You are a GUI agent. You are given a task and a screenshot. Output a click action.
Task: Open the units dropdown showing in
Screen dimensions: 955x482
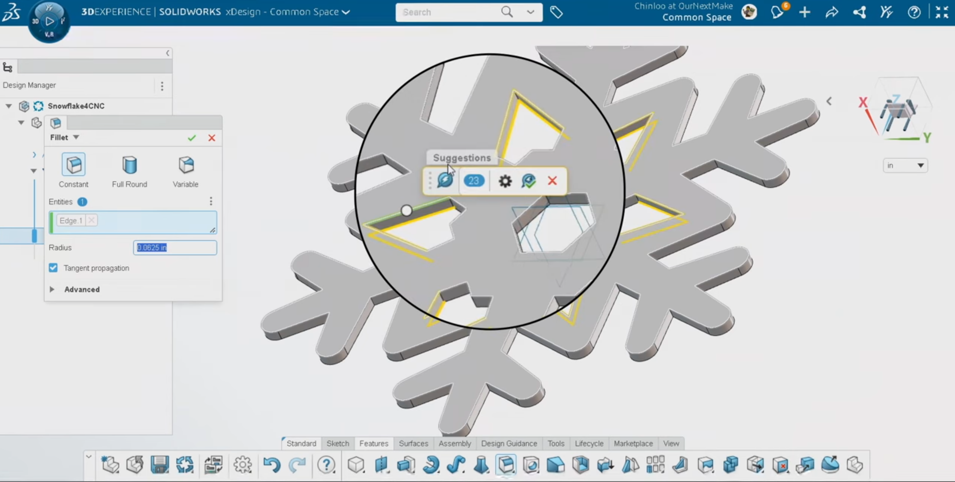tap(905, 165)
